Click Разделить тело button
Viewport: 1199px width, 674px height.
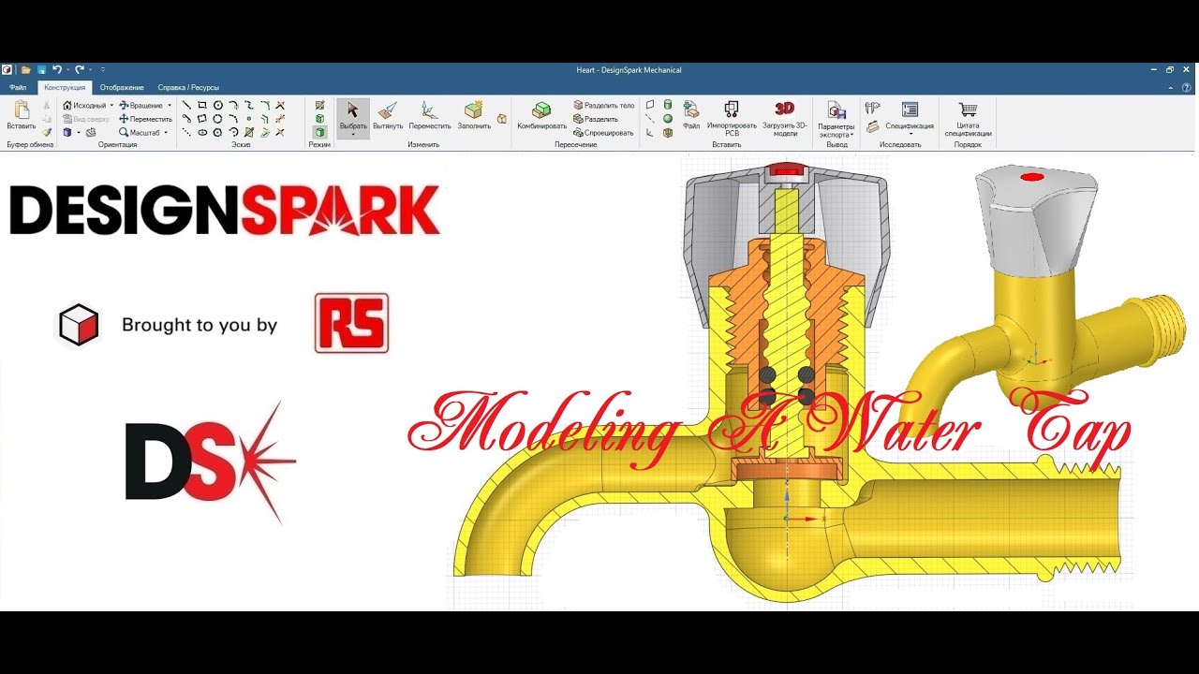coord(604,106)
